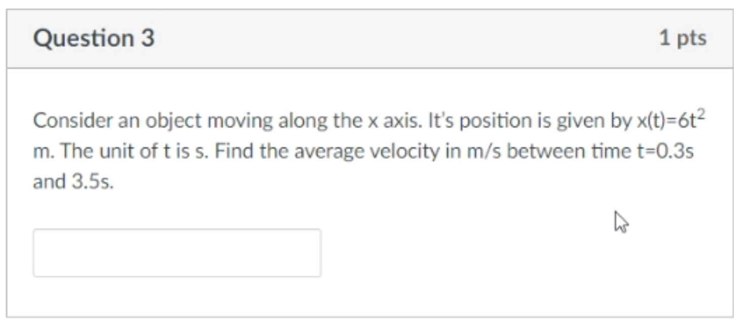Click the question header bar

367,36
